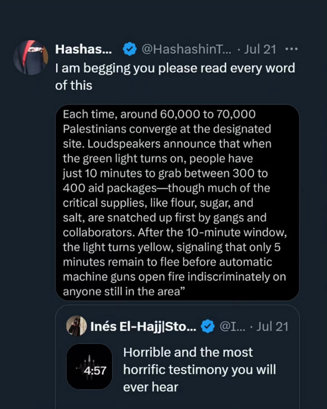Click the "horrific testimony you will" line
The image size is (327, 409).
coord(200,370)
